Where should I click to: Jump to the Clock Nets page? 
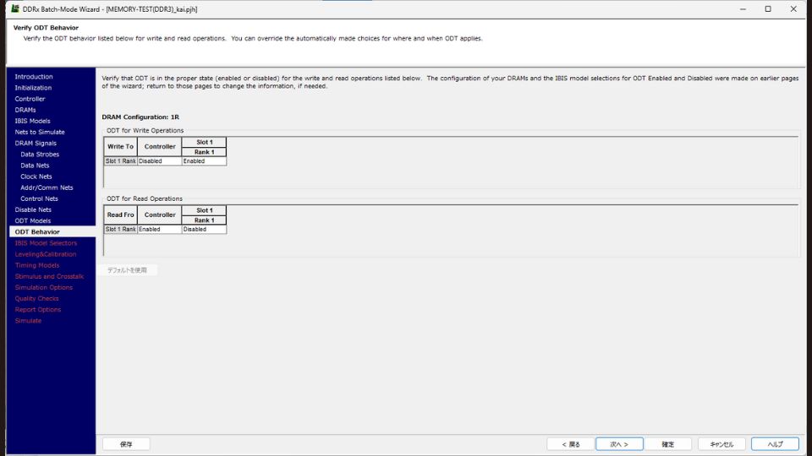(38, 176)
